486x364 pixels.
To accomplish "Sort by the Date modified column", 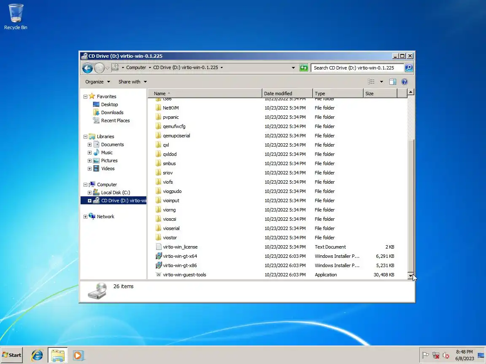I will pyautogui.click(x=287, y=93).
